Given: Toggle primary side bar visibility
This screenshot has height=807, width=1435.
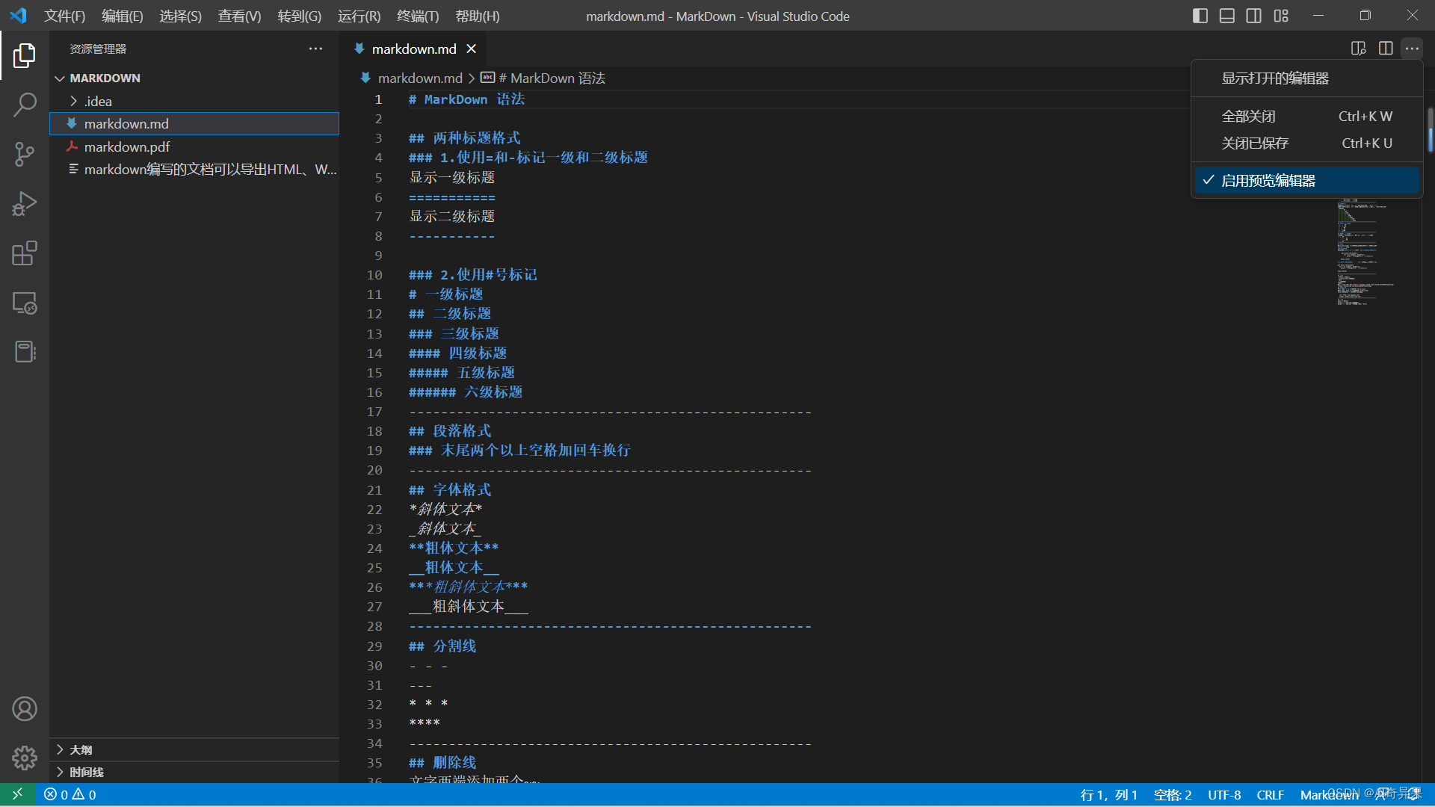Looking at the screenshot, I should point(1200,16).
